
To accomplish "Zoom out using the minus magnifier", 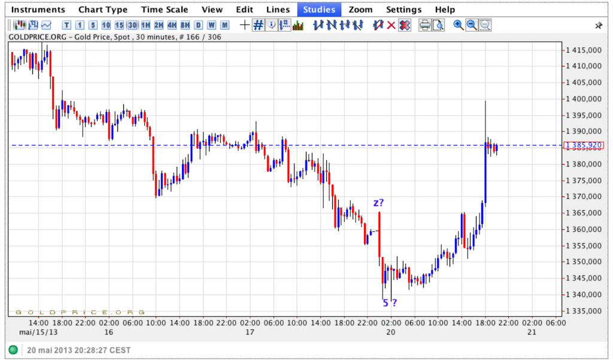I will point(471,25).
